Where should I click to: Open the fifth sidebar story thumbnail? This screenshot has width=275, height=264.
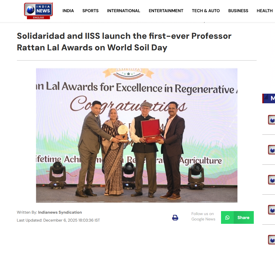[272, 240]
